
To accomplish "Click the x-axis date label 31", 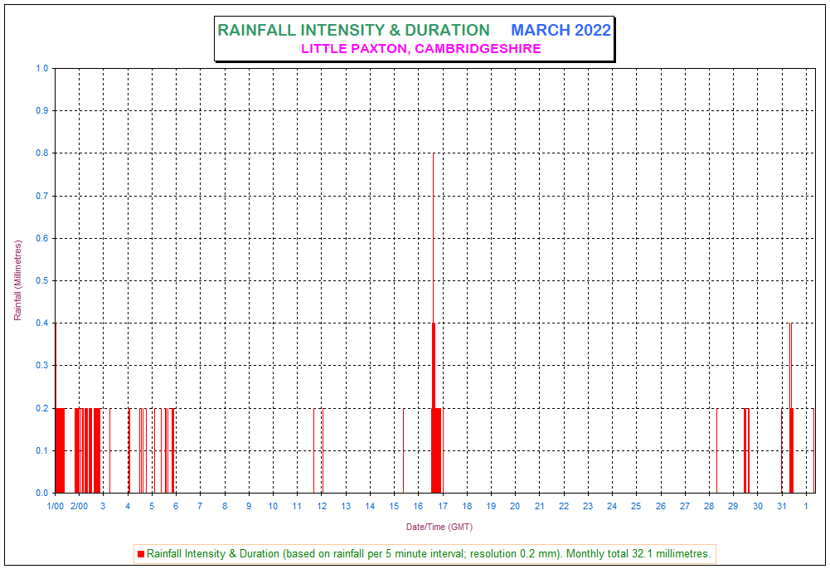I will pyautogui.click(x=782, y=506).
